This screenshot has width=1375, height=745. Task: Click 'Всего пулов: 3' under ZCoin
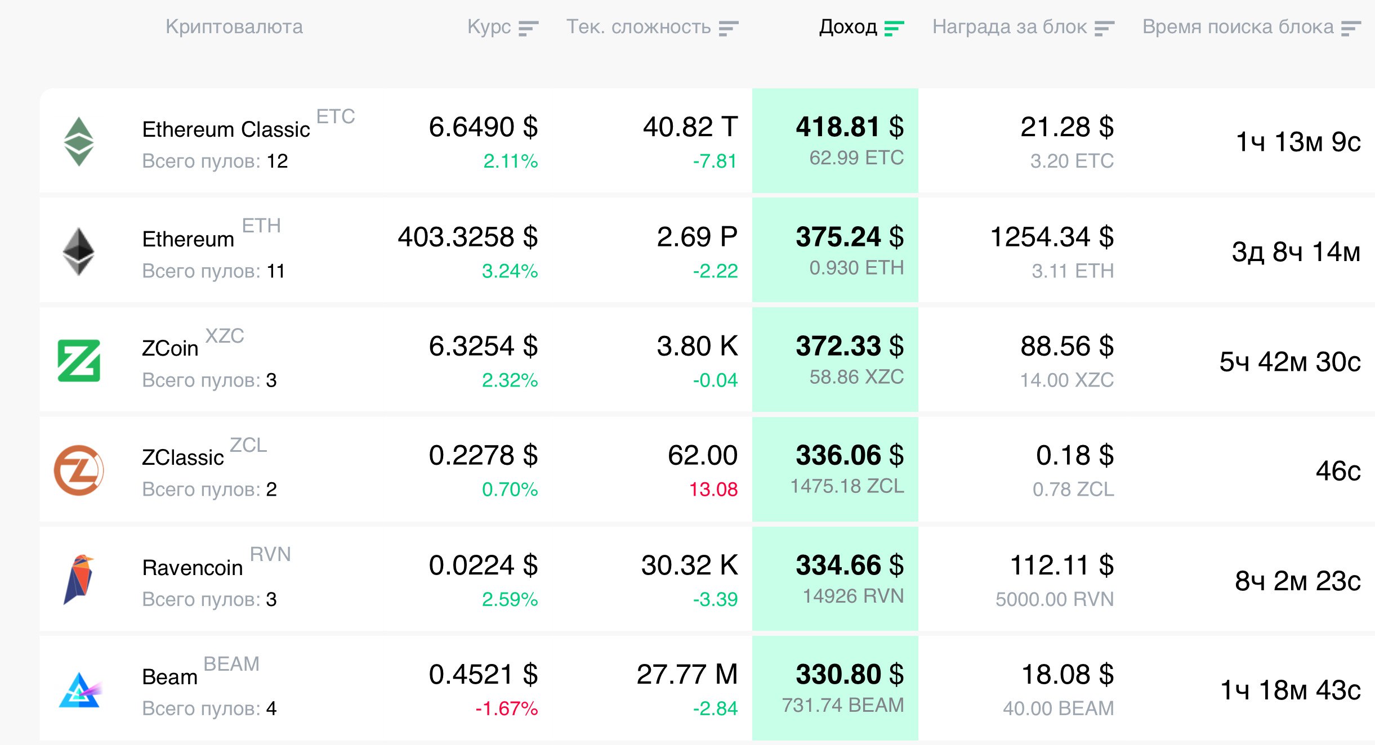tap(209, 380)
